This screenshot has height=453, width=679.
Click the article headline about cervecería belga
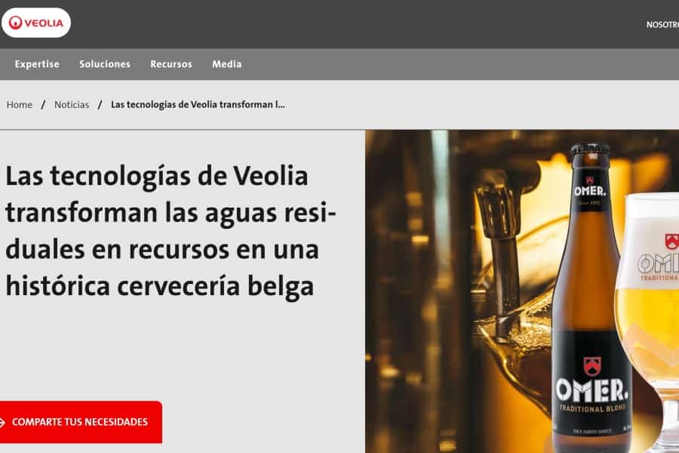tap(171, 230)
